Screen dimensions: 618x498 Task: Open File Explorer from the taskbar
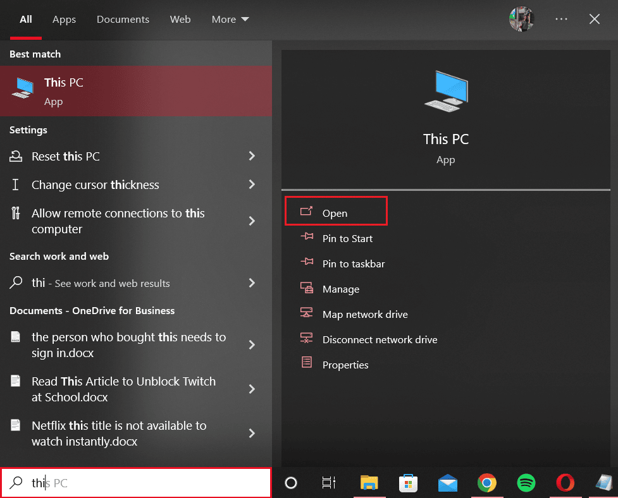369,483
